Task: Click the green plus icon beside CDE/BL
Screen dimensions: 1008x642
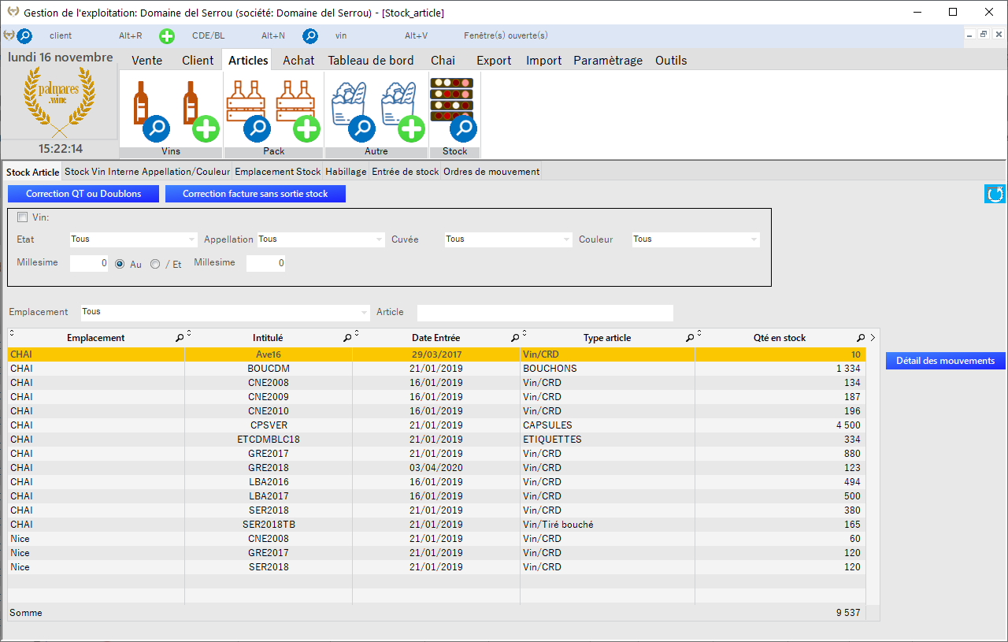Action: [167, 36]
